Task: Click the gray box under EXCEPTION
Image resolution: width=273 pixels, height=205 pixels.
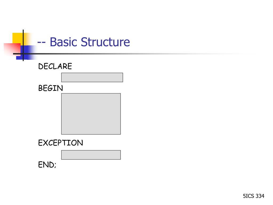Action: point(91,155)
